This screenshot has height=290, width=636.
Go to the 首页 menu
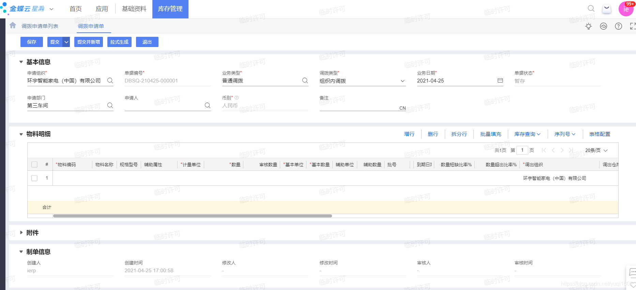coord(76,9)
